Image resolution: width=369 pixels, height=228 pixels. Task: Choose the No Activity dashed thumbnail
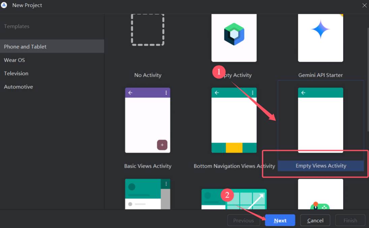(x=148, y=30)
